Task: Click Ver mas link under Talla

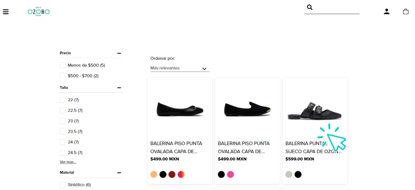Action: point(68,162)
